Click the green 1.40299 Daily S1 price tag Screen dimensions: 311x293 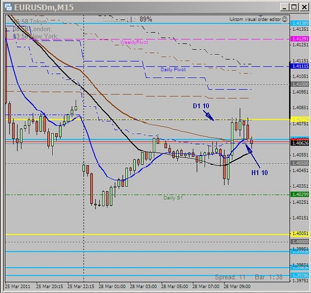[301, 194]
